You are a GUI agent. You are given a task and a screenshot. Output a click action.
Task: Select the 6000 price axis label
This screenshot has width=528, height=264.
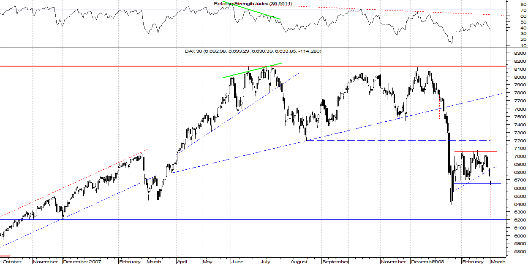pos(521,236)
